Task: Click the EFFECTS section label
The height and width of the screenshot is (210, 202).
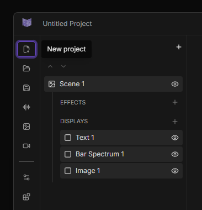Action: [x=73, y=102]
